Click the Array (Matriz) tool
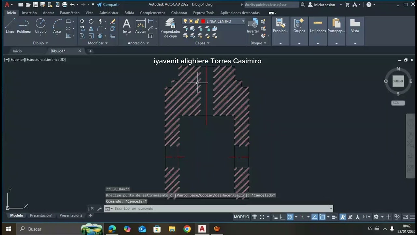This screenshot has width=417, height=235. click(x=100, y=36)
